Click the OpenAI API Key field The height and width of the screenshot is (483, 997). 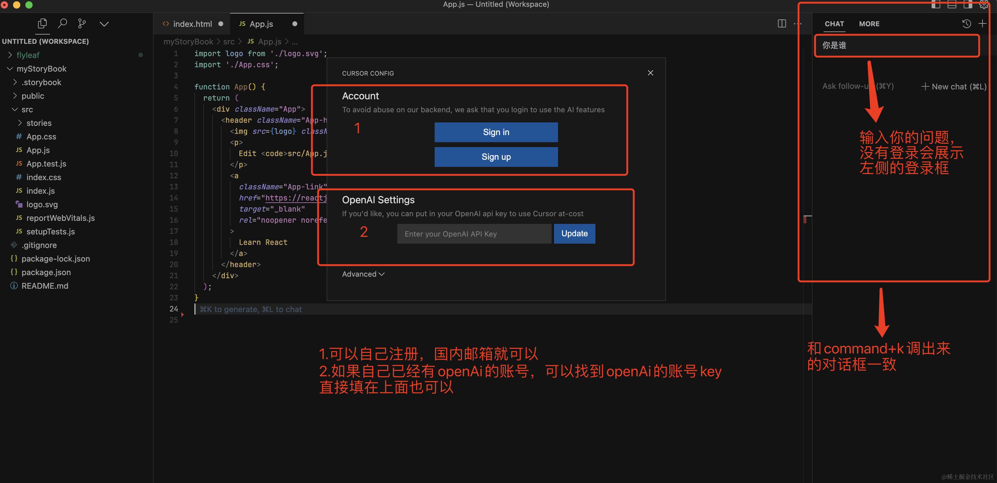pyautogui.click(x=474, y=234)
